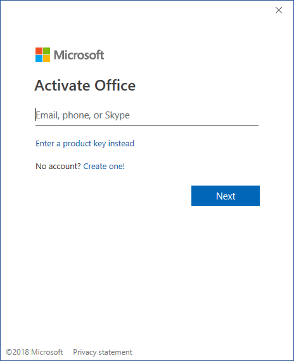Follow the 'Create one!' account link
This screenshot has height=361, width=294.
(x=104, y=166)
